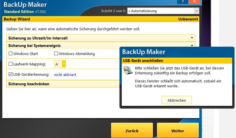236x138 pixels.
Task: Collapse Sicherung bei Systemereignis section
Action: point(101,46)
